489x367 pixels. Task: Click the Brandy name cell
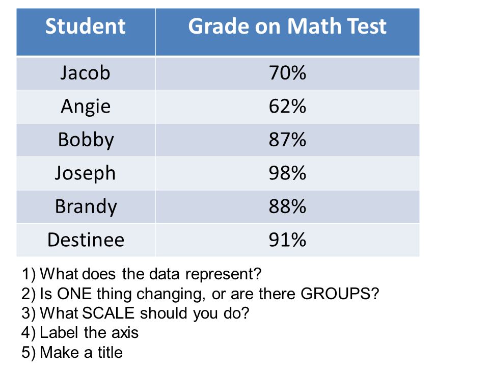coord(86,207)
